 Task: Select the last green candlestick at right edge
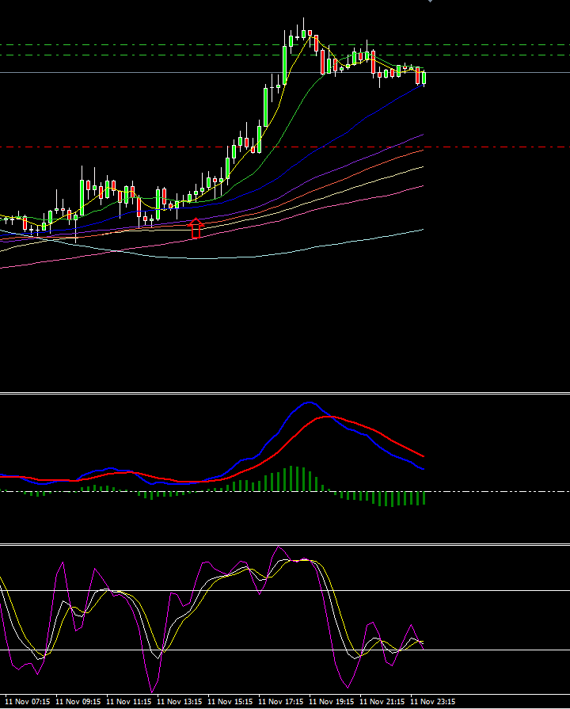tap(424, 78)
